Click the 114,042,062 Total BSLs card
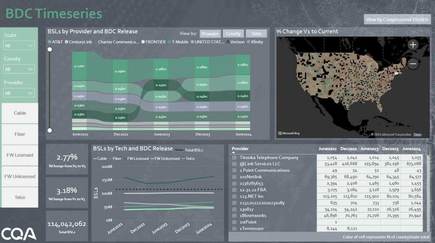This screenshot has height=243, width=435. click(x=67, y=226)
